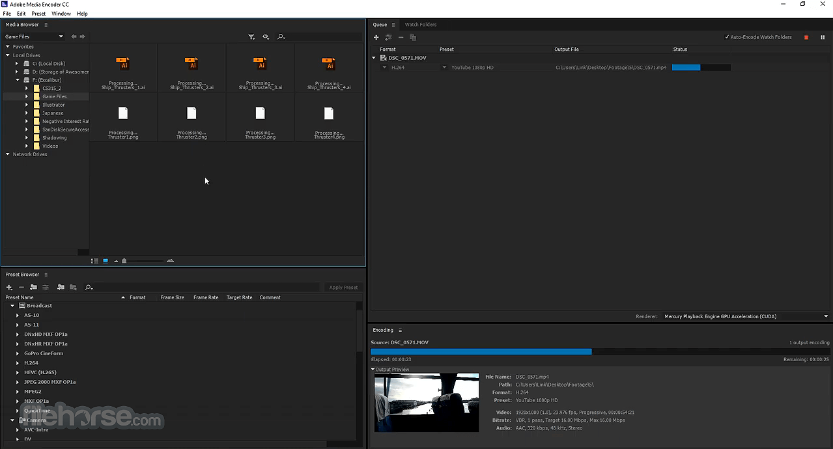The height and width of the screenshot is (449, 833).
Task: Expand the HEVC (H.265) preset group
Action: (x=18, y=373)
